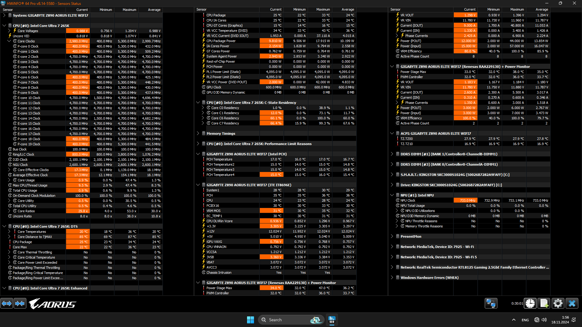Viewport: 582px width, 327px height.
Task: Open the Windows Start menu
Action: [x=250, y=320]
